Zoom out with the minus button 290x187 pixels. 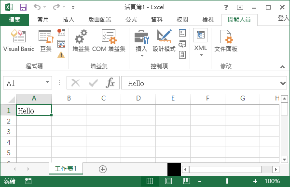pyautogui.click(x=200, y=181)
